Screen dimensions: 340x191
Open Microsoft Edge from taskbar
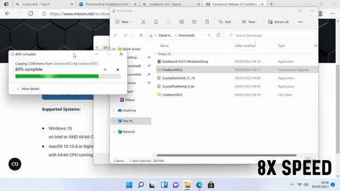pyautogui.click(x=199, y=185)
